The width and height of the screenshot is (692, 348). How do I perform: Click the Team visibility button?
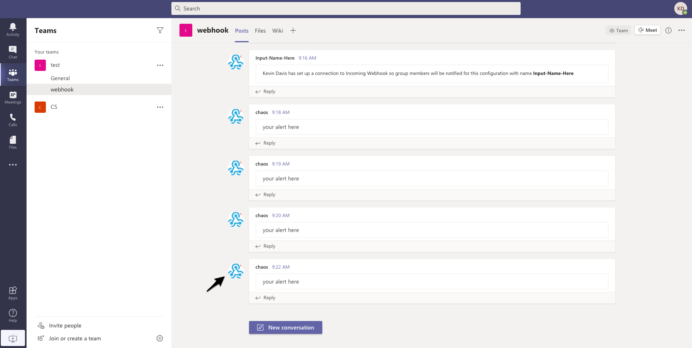tap(618, 30)
